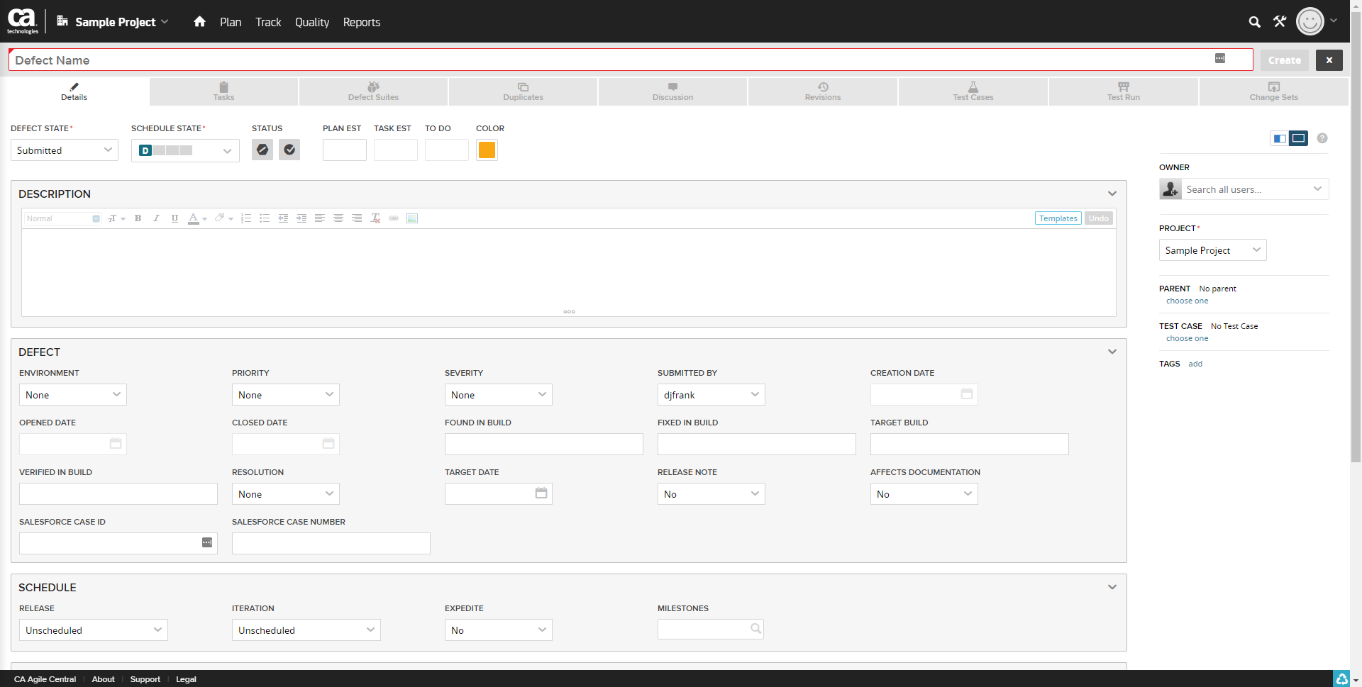Screen dimensions: 1362x687
Task: Open the Defect State dropdown showing Submitted
Action: tap(64, 150)
